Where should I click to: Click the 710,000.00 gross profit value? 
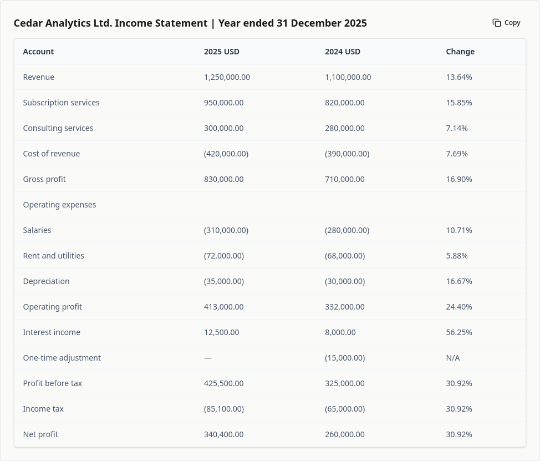344,179
